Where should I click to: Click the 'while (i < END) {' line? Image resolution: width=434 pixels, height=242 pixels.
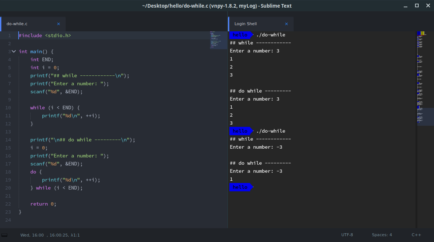pyautogui.click(x=55, y=108)
